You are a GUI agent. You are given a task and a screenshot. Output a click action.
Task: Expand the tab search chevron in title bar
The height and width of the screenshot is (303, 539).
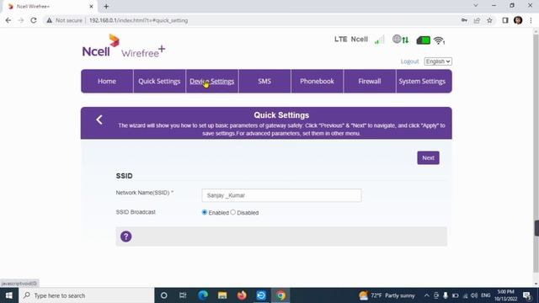476,6
